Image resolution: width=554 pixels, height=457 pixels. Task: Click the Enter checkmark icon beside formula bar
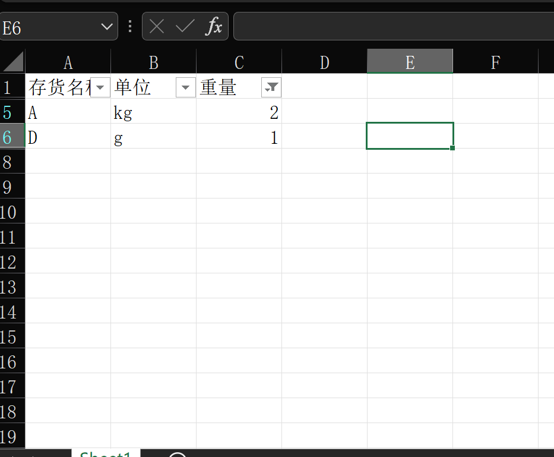tap(185, 26)
